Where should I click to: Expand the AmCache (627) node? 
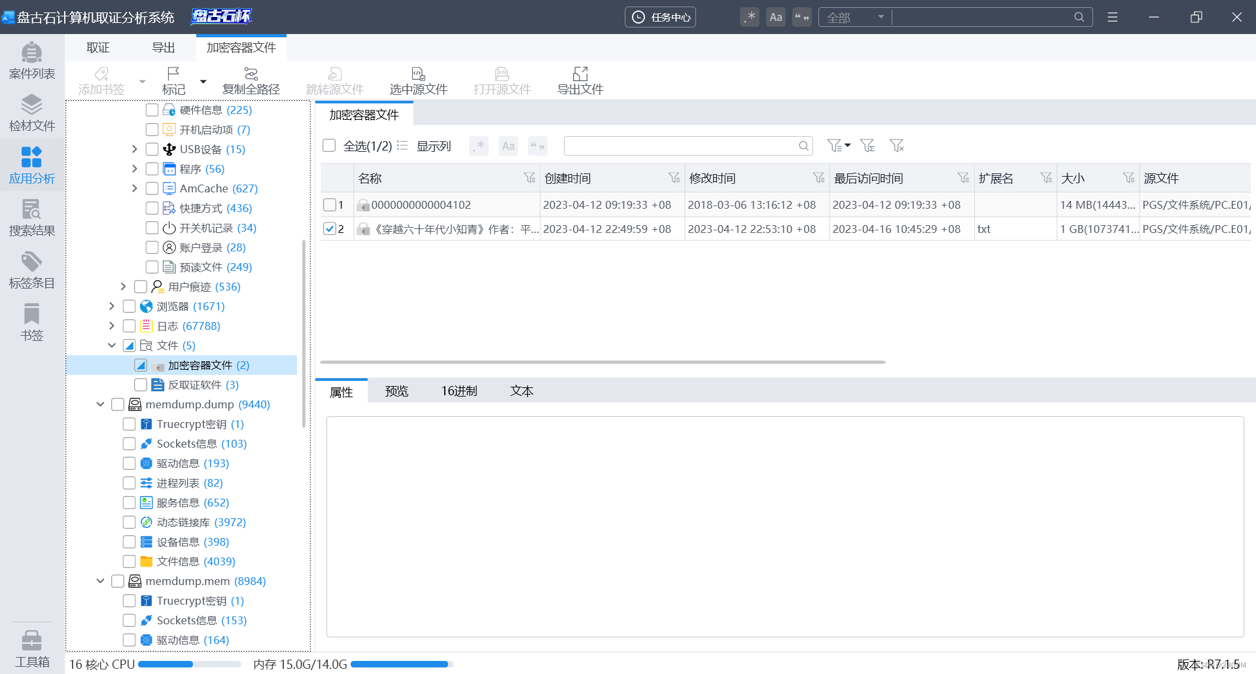[x=134, y=188]
